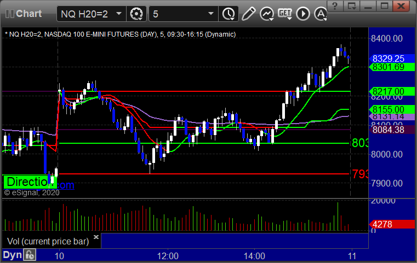The height and width of the screenshot is (263, 417).
Task: Start bar replay with the play icon
Action: [303, 14]
